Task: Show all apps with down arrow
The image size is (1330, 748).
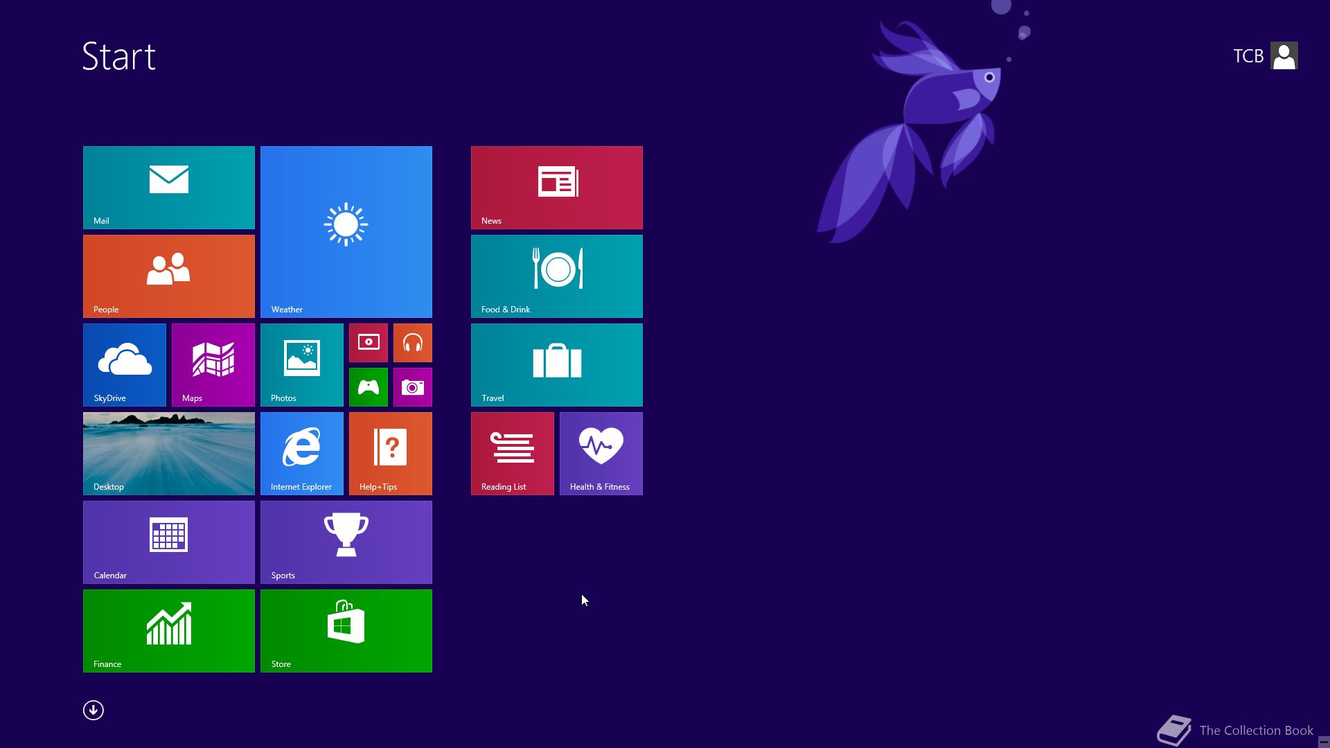Action: [x=94, y=710]
